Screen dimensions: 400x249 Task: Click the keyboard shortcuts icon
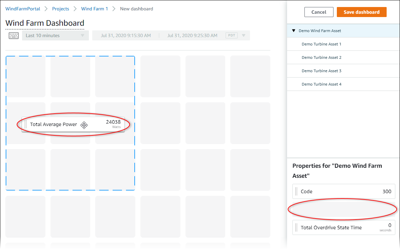pos(13,35)
